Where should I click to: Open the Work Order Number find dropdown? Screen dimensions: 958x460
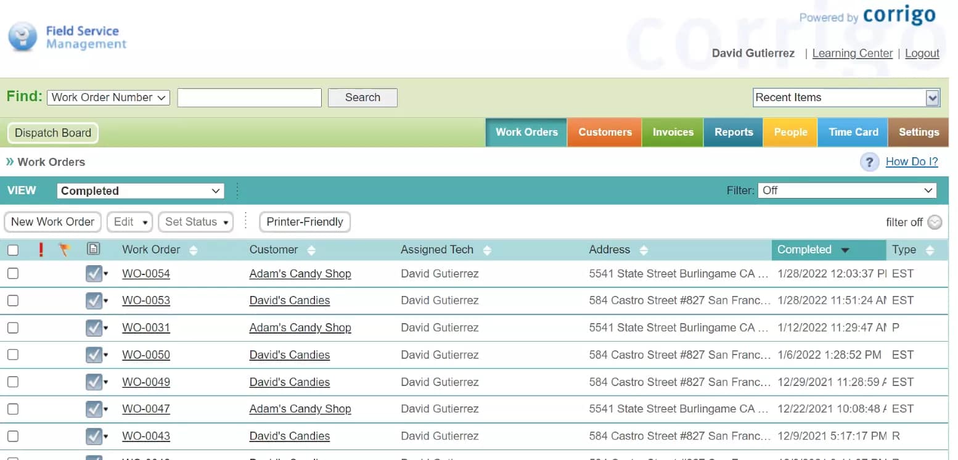click(x=108, y=97)
